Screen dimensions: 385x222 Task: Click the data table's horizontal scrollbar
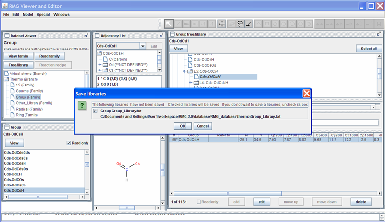[275, 194]
